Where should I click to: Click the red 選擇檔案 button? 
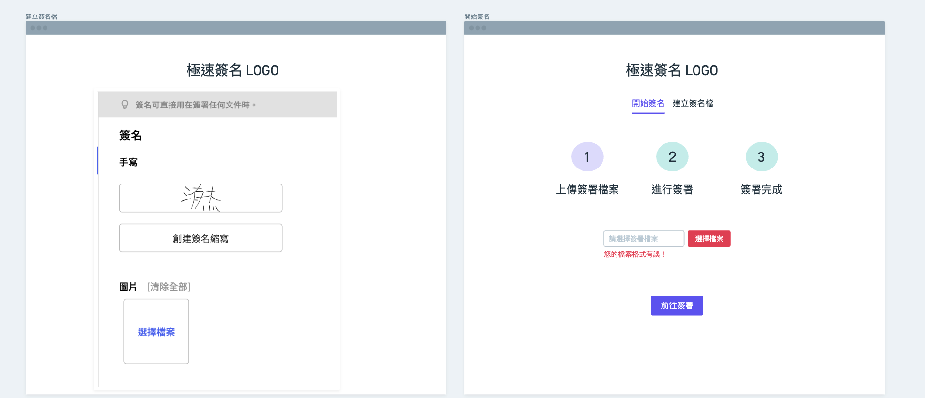tap(709, 239)
